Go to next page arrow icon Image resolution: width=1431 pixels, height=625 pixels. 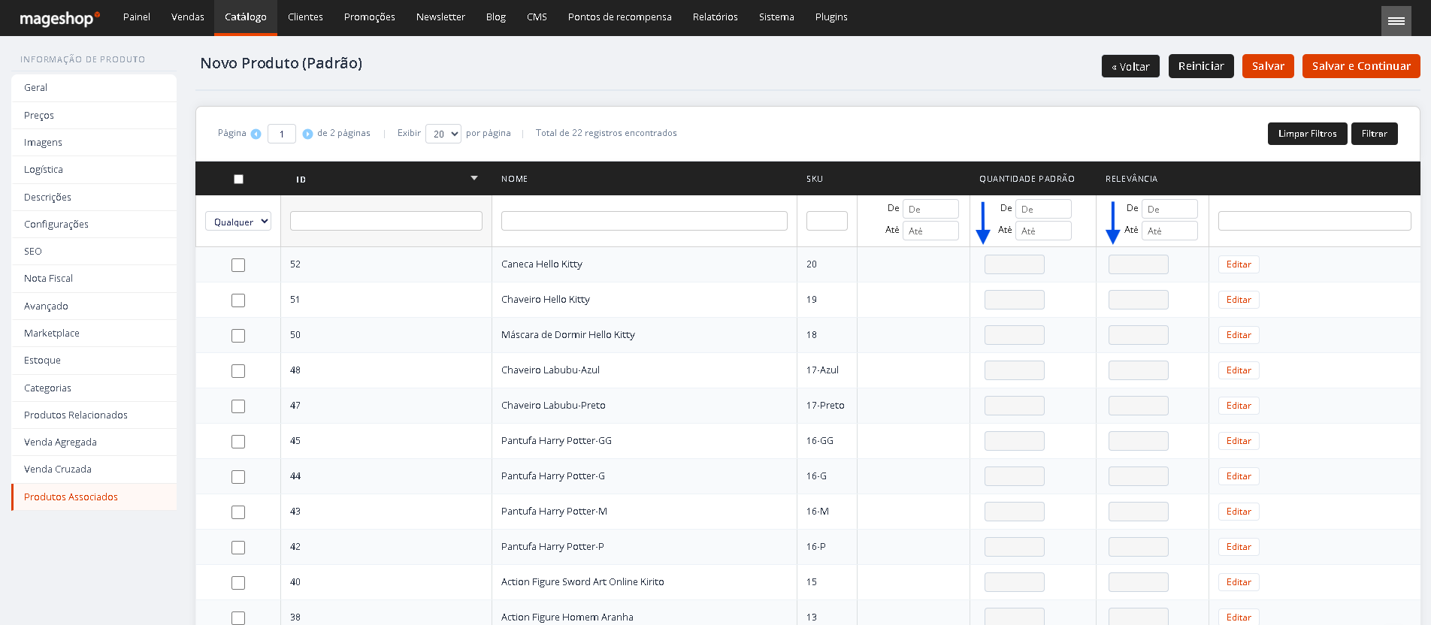point(307,134)
